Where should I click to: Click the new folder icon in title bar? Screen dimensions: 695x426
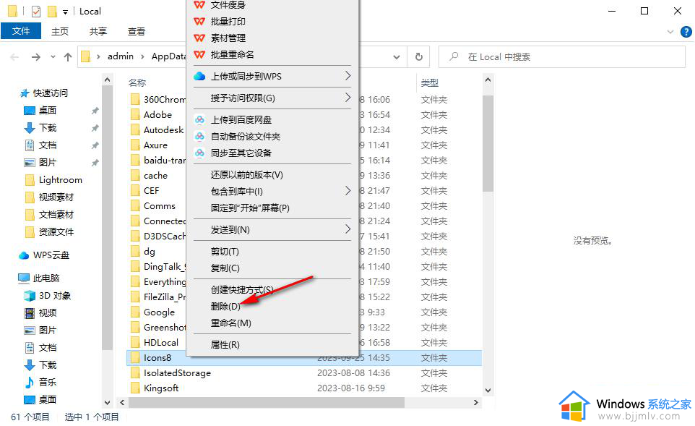pos(52,11)
